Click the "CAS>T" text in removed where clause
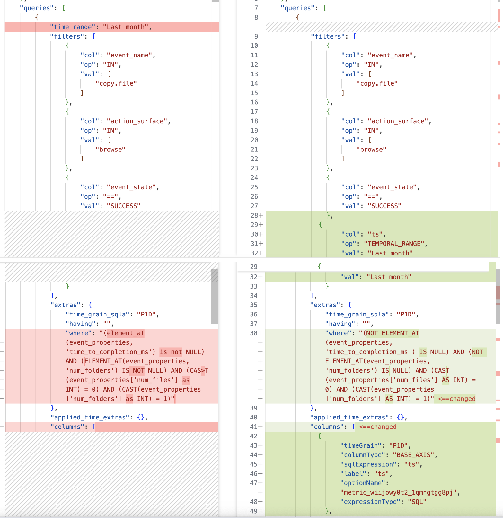The image size is (503, 518). [x=199, y=370]
